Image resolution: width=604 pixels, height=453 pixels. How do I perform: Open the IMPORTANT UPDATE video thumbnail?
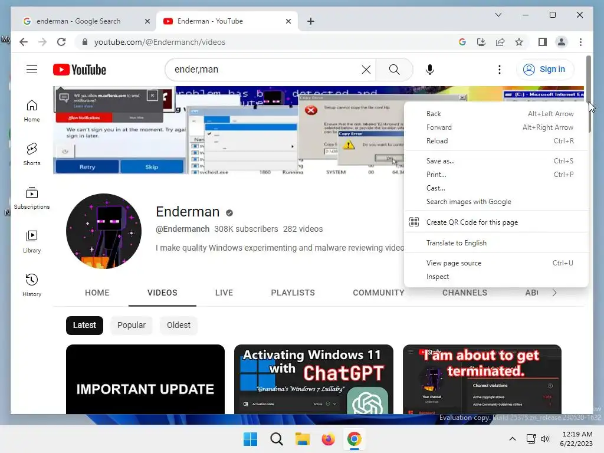click(145, 379)
